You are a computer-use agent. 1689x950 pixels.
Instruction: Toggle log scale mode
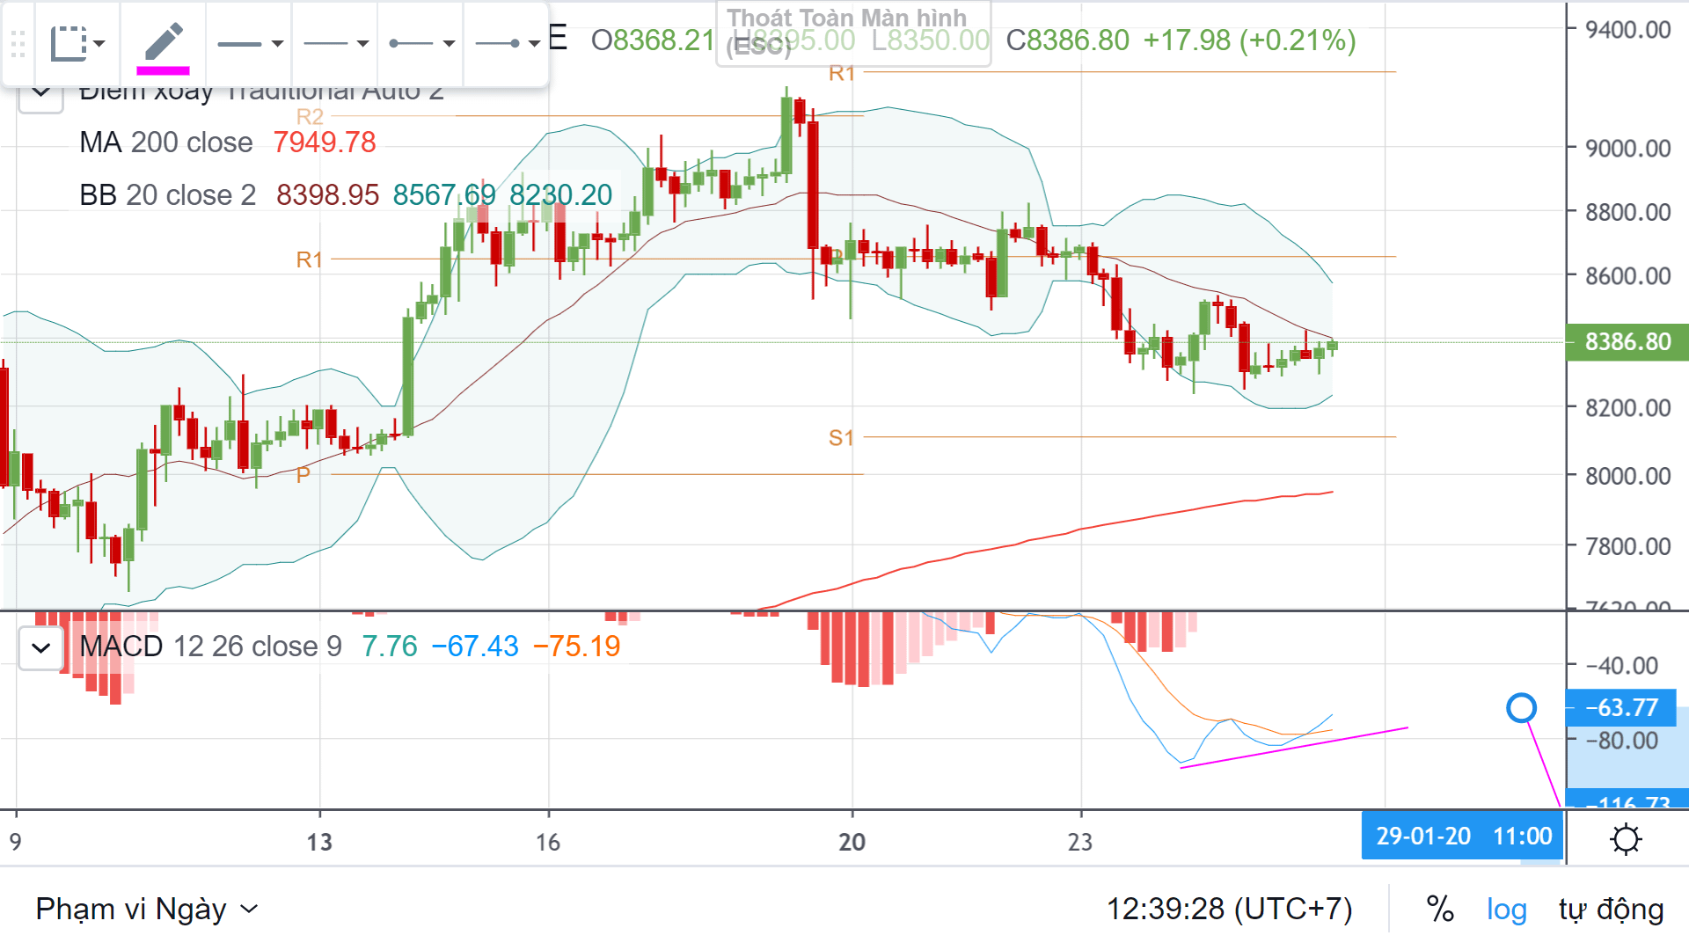click(1506, 910)
